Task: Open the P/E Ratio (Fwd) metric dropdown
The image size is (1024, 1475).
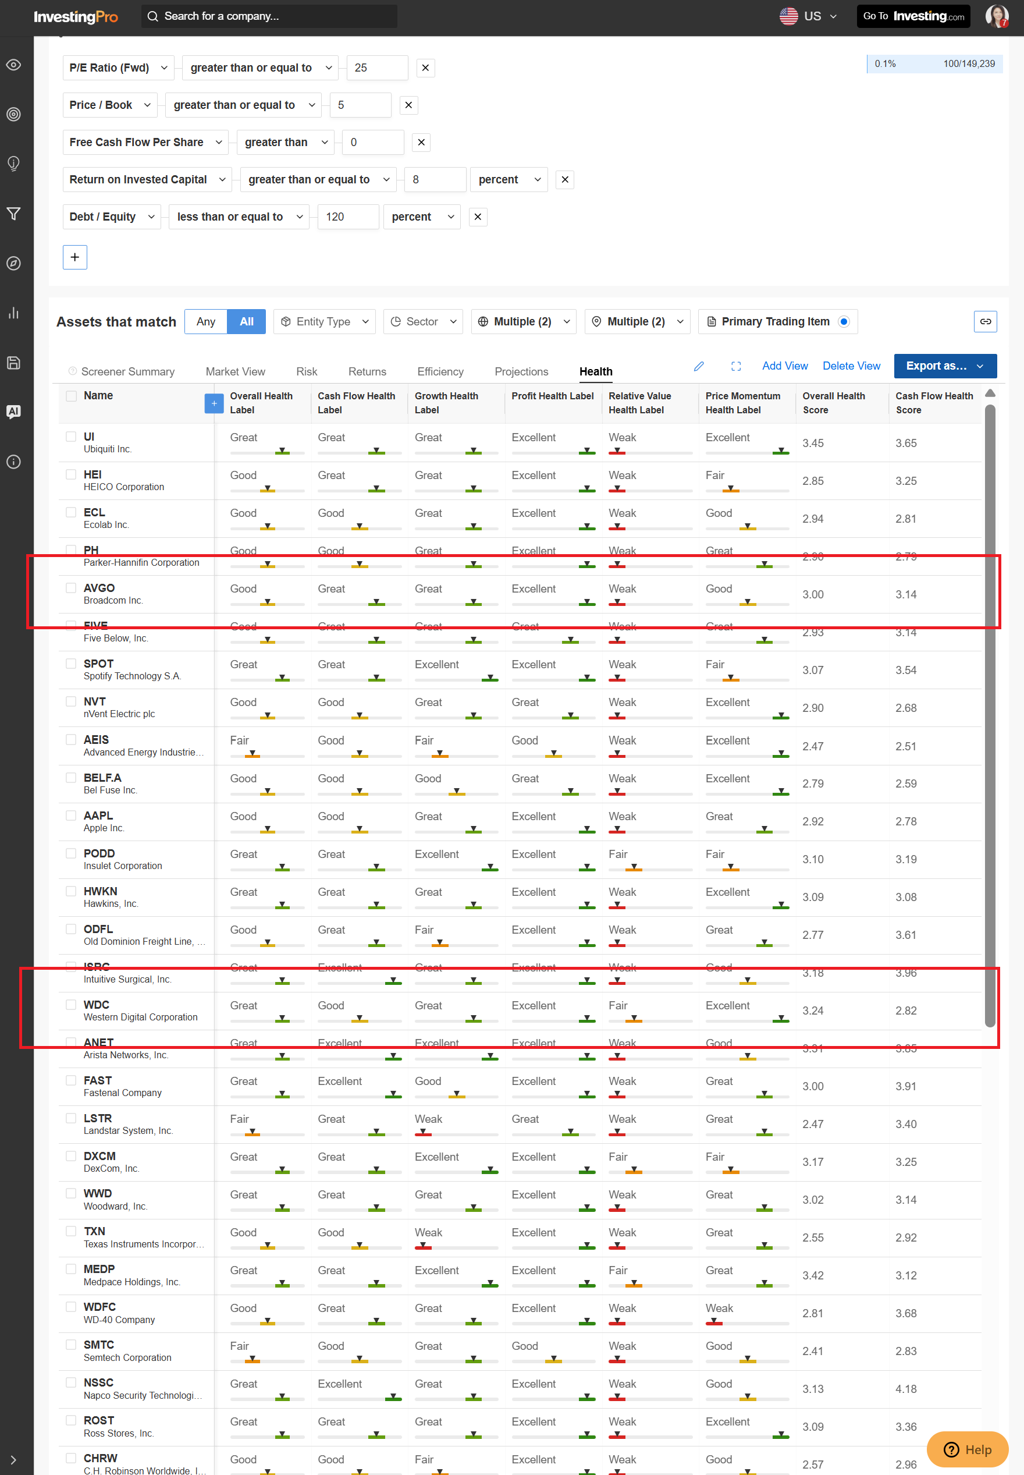Action: 119,68
